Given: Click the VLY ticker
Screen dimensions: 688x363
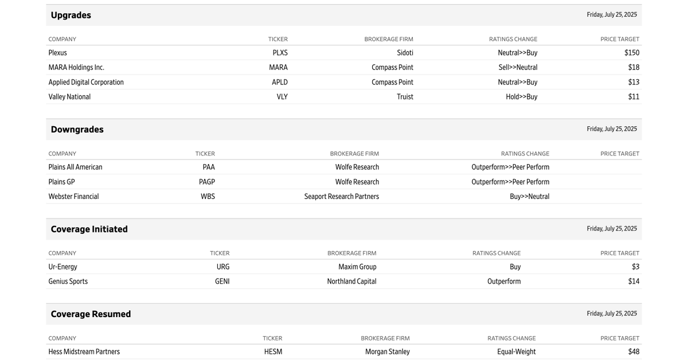Looking at the screenshot, I should pyautogui.click(x=282, y=97).
